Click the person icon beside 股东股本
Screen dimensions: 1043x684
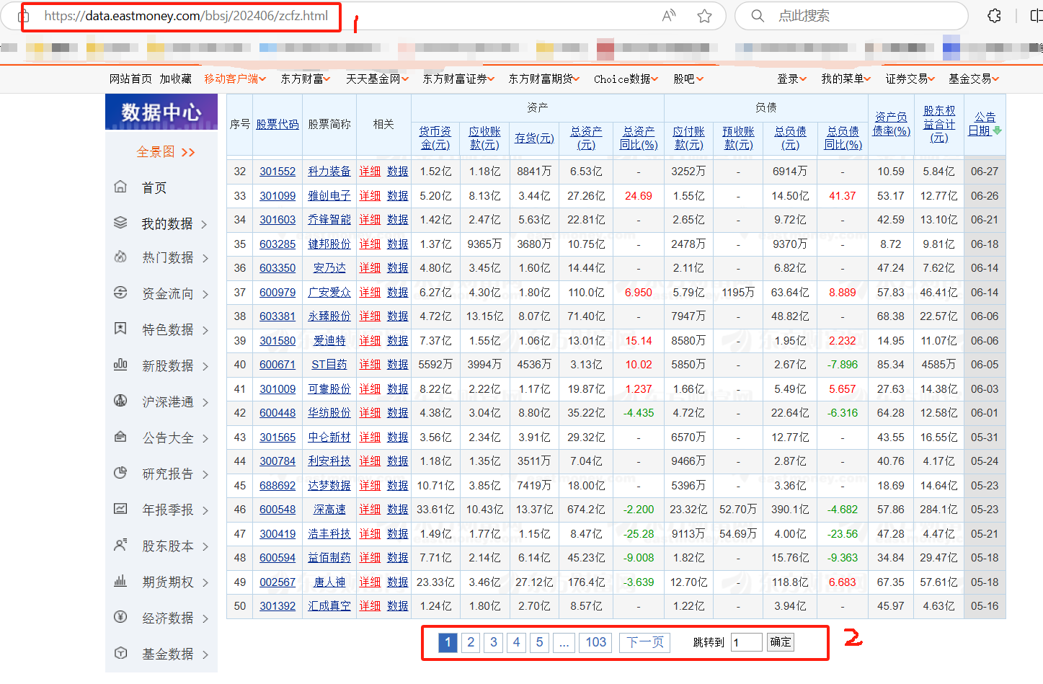[120, 545]
